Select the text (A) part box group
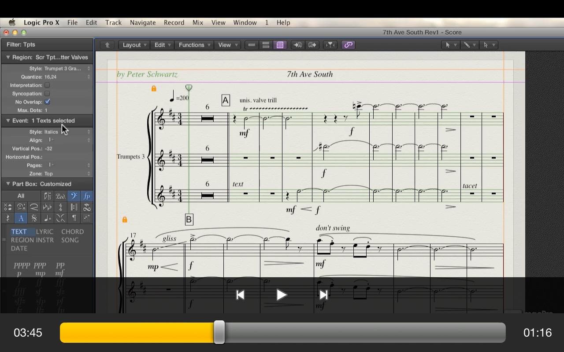Screen dimensions: 564x352 point(21,218)
